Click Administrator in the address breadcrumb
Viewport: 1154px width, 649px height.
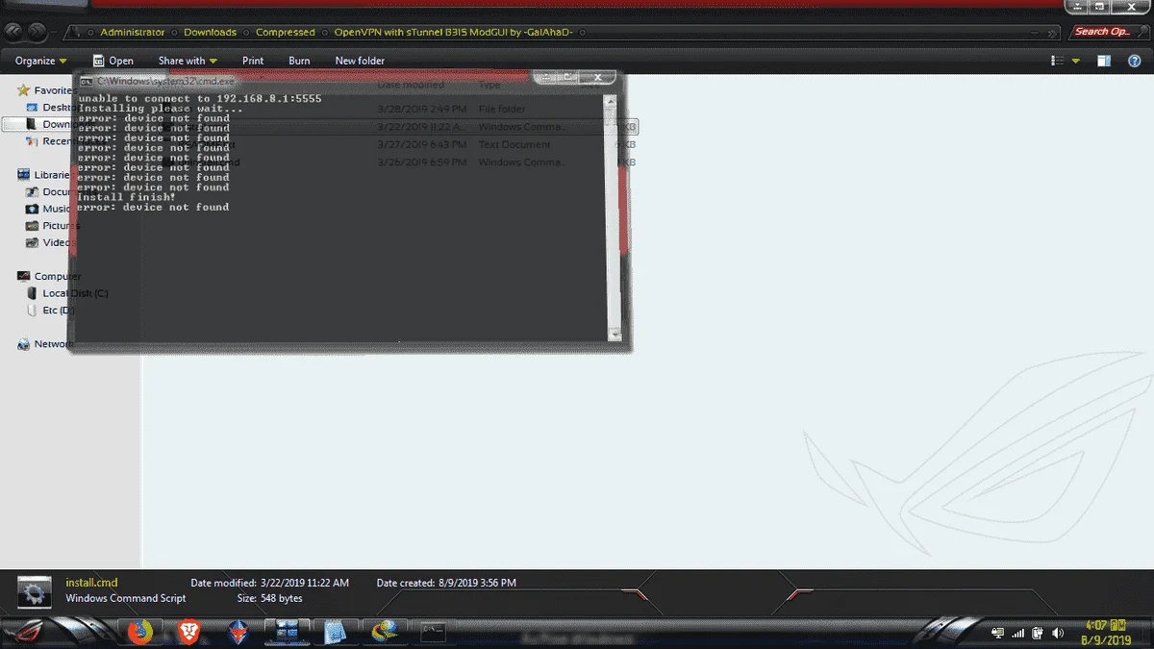pos(133,32)
